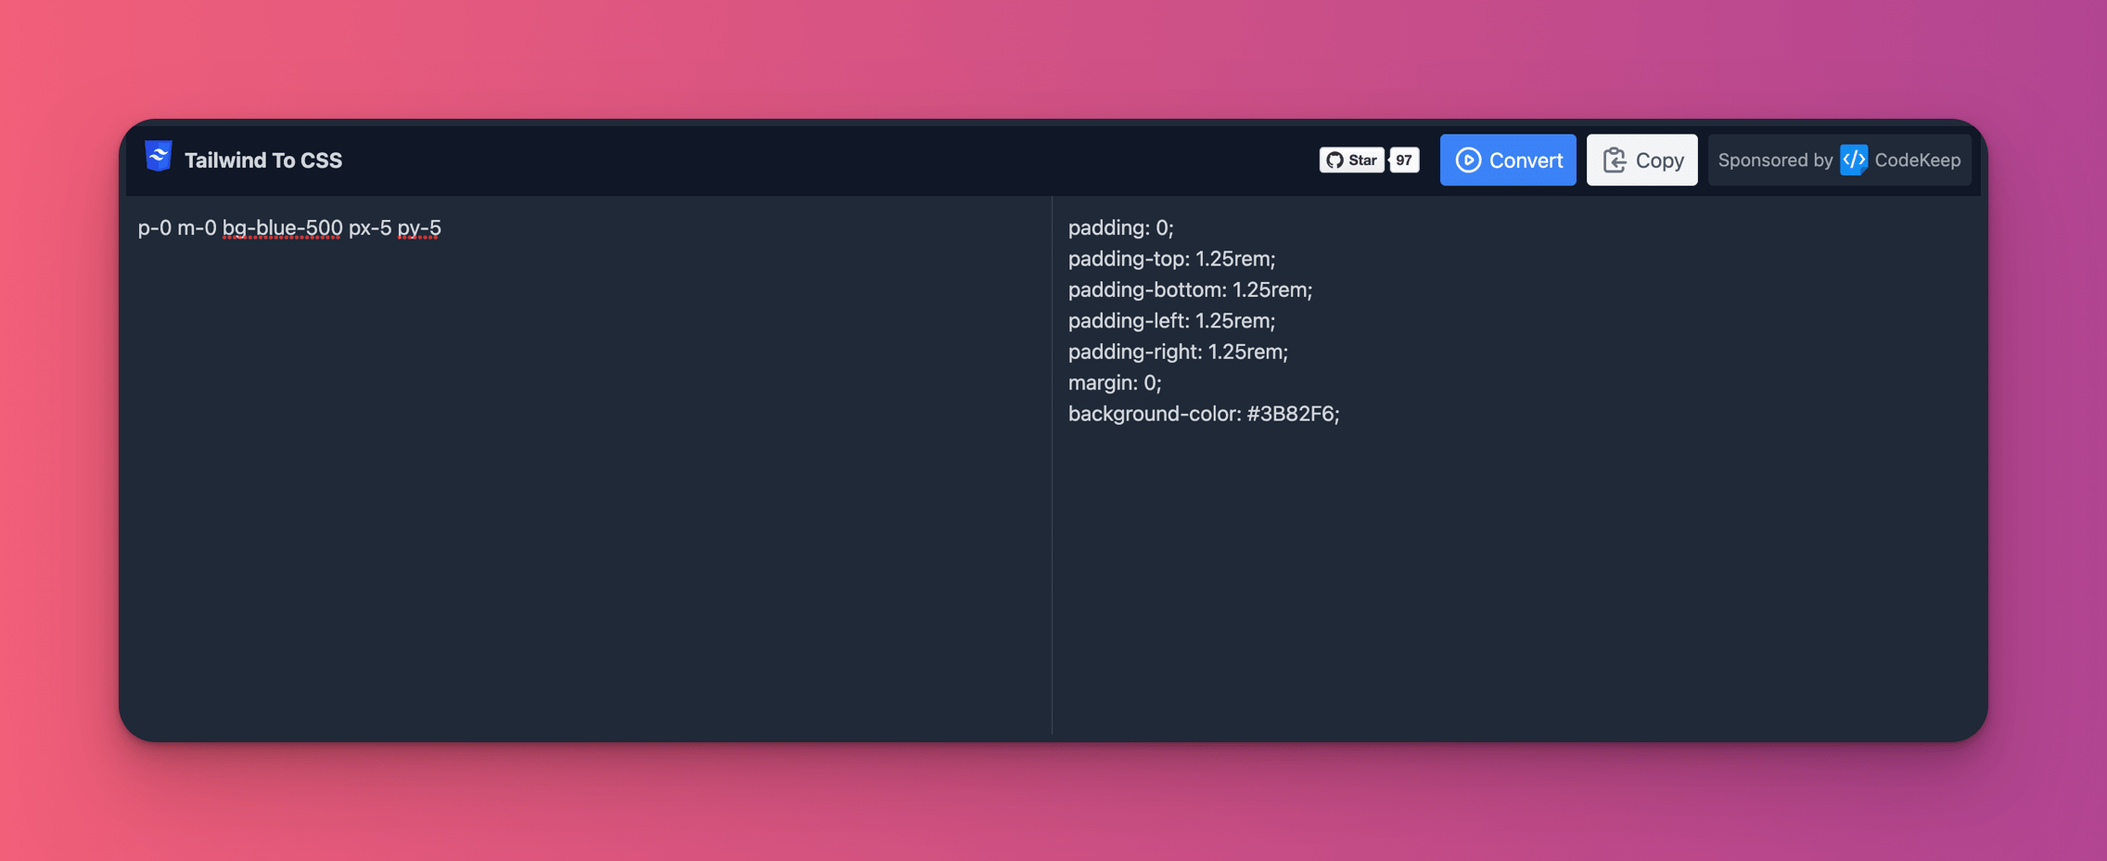Screen dimensions: 2107x861
Task: Click the Star button for the repository
Action: [x=1353, y=160]
